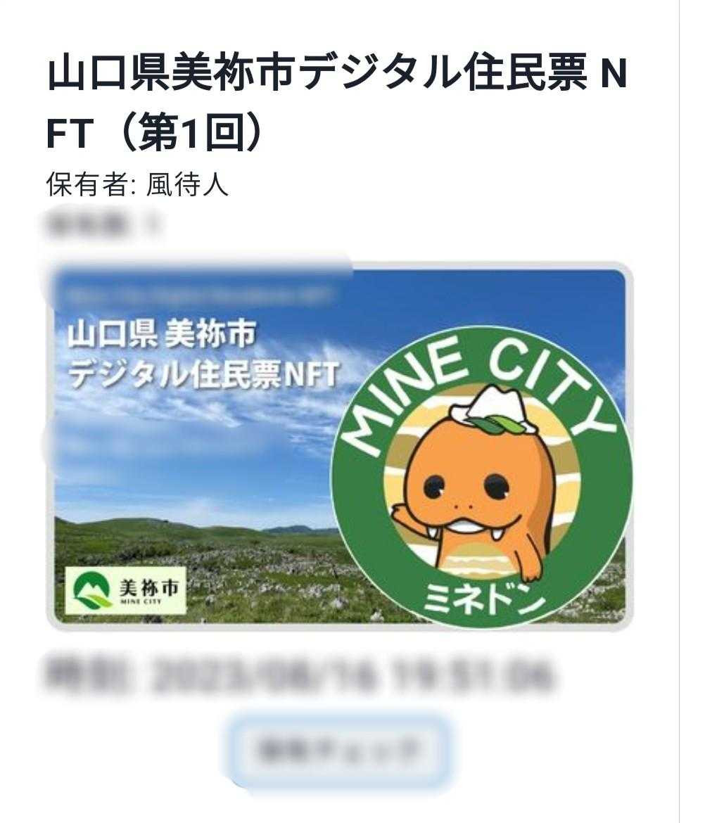Click the 山口県 美祢市 text on the card
The height and width of the screenshot is (823, 705).
pyautogui.click(x=161, y=334)
